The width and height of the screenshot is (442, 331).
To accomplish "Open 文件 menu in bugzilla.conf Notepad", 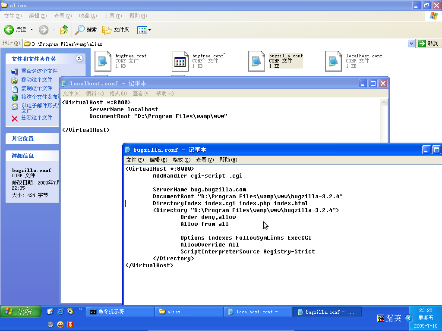I will [135, 160].
